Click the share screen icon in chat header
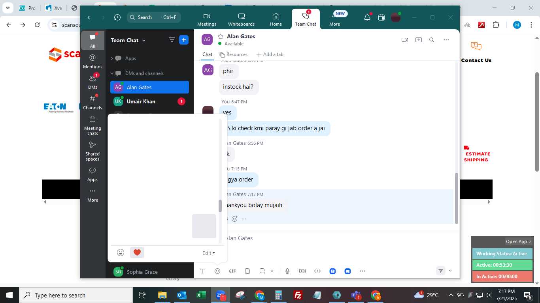This screenshot has height=303, width=540. pos(418,40)
